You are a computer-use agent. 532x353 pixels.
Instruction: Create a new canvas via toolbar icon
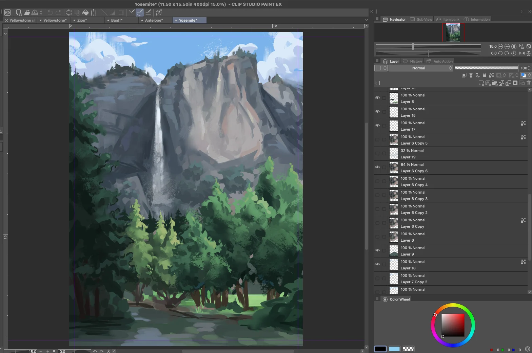point(19,13)
